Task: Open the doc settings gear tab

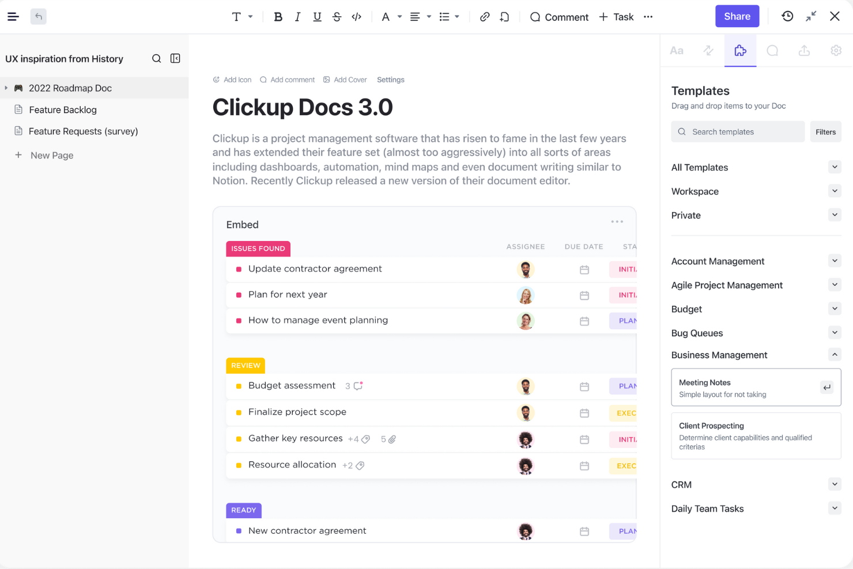Action: pyautogui.click(x=836, y=51)
